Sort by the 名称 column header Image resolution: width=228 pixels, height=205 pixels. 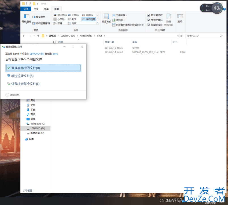60,42
